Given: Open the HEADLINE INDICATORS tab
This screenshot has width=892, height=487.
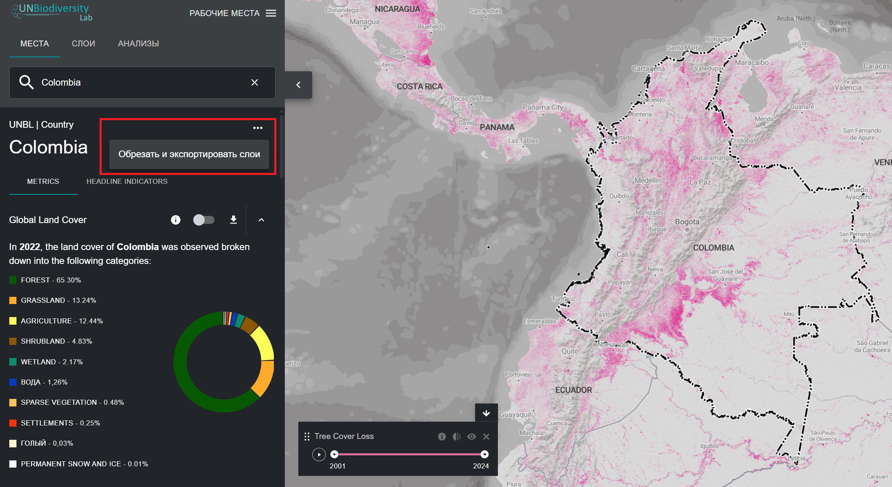Looking at the screenshot, I should (127, 181).
